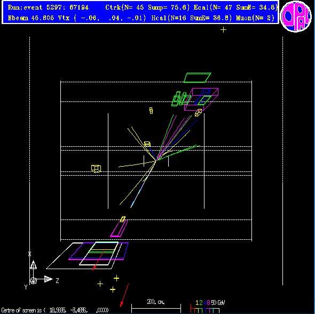
Task: Select the green parallelogram muon chamber hit
Action: (198, 77)
